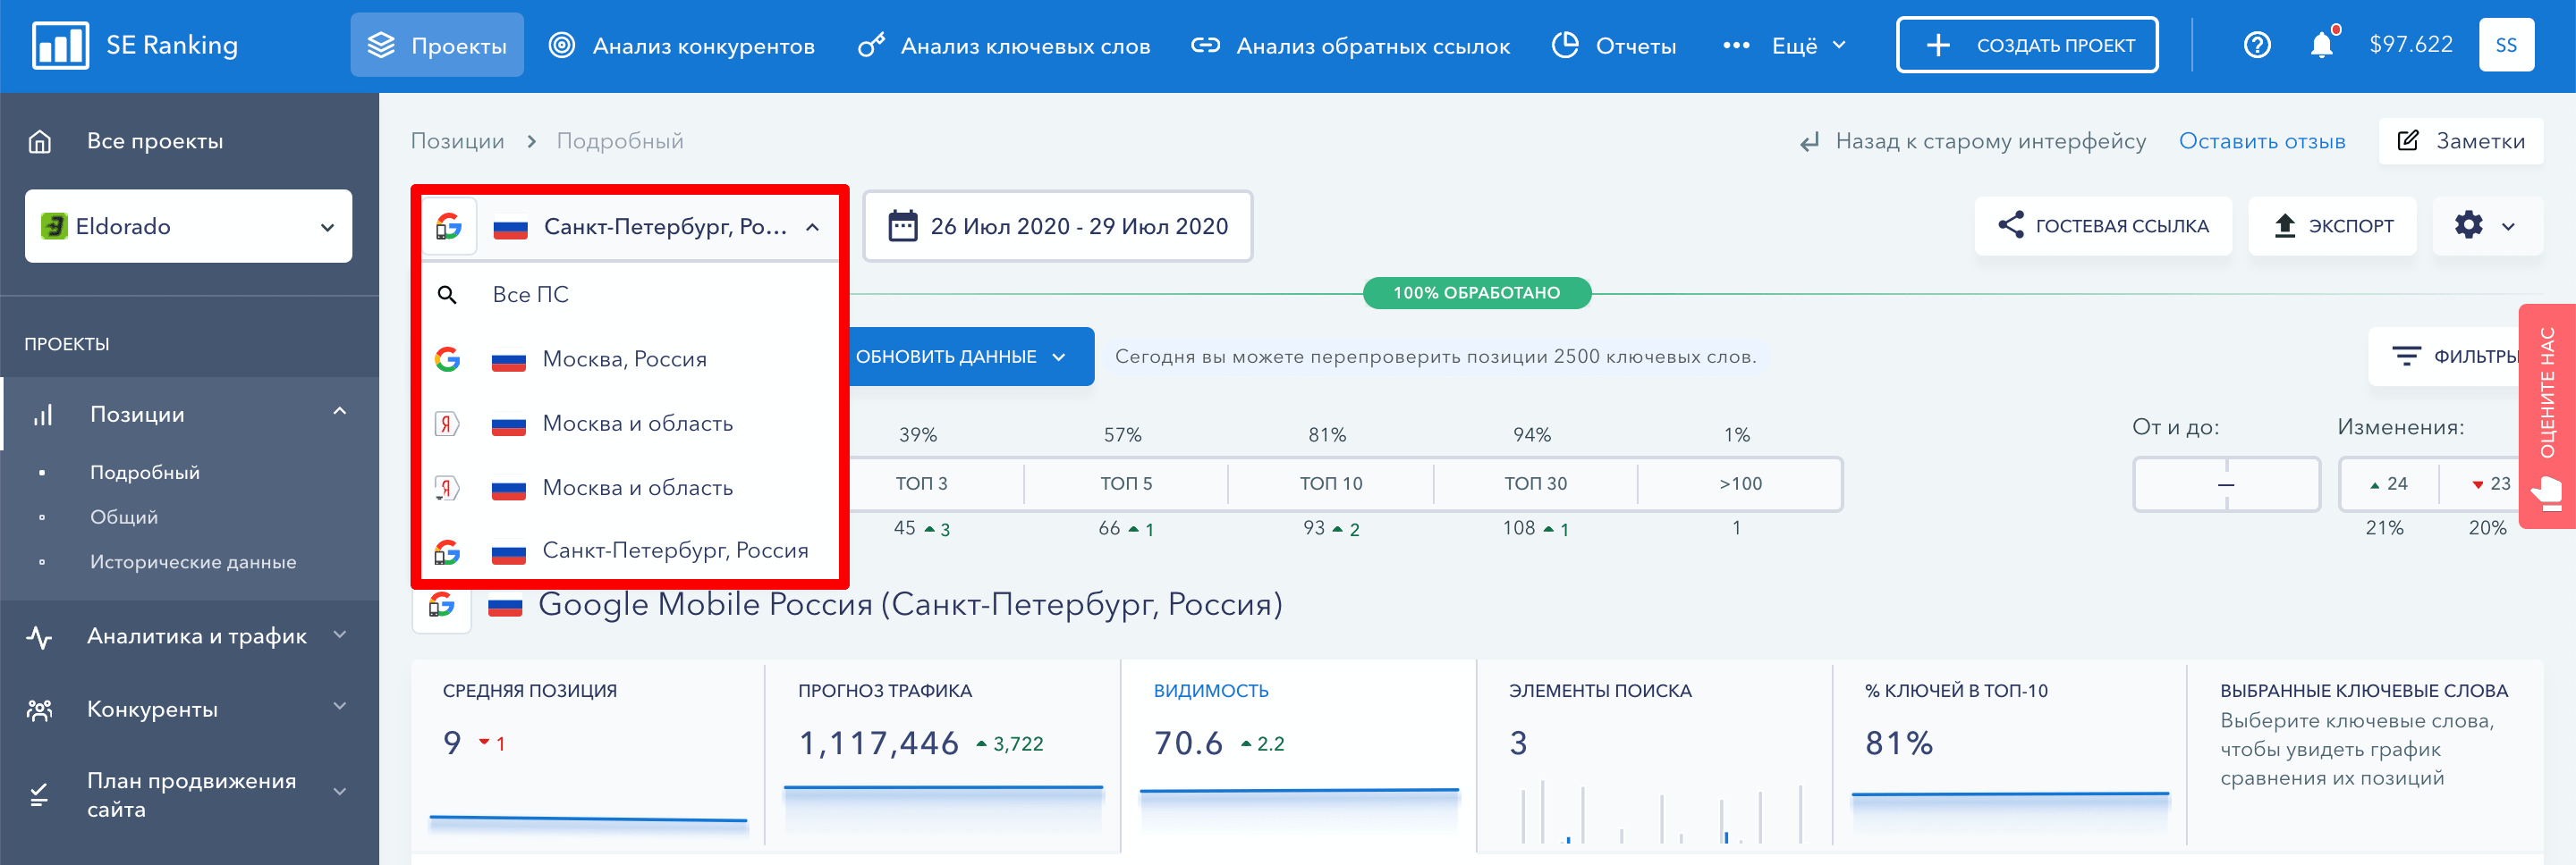The image size is (2576, 865).
Task: Open Исторические данные in sidebar
Action: (193, 562)
